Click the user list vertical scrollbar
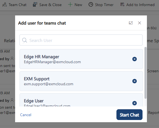The width and height of the screenshot is (159, 128). [146, 73]
